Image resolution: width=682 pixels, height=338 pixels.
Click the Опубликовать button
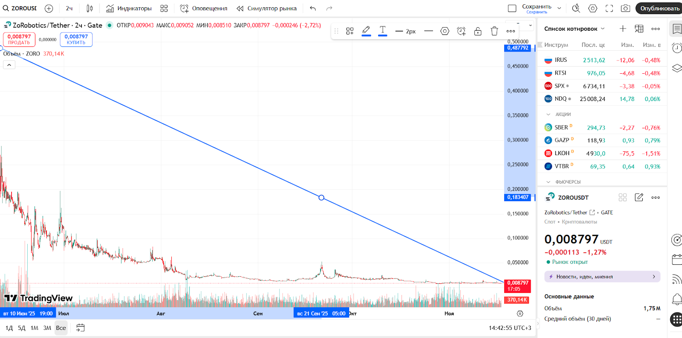coord(659,8)
